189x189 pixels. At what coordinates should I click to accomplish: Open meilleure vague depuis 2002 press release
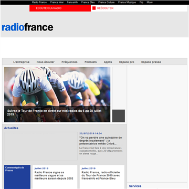pyautogui.click(x=54, y=175)
